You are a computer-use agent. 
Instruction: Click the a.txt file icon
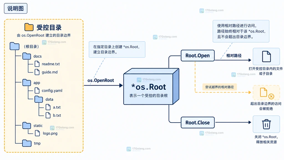tap(48, 107)
